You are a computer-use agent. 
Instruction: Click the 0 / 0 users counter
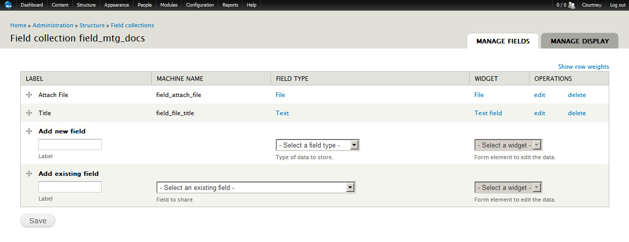coord(561,5)
